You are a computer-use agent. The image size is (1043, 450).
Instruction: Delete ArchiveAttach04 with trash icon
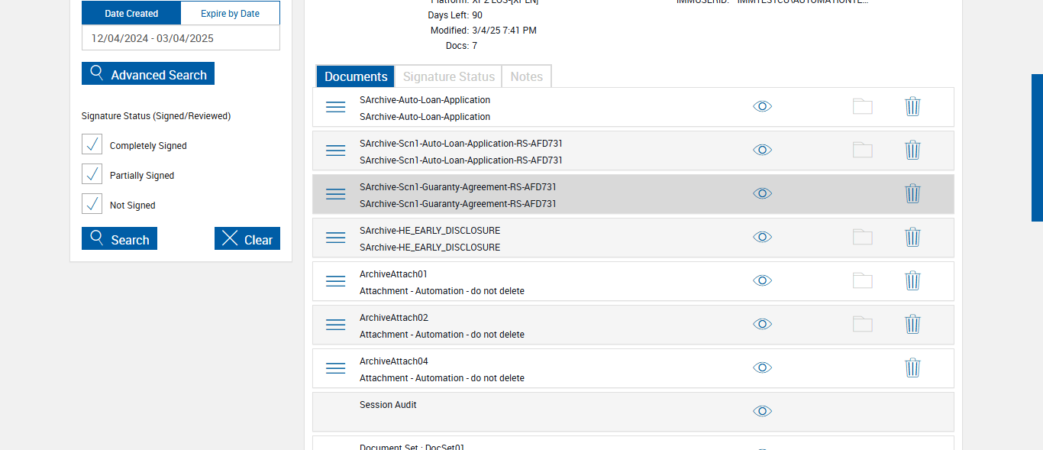tap(912, 367)
